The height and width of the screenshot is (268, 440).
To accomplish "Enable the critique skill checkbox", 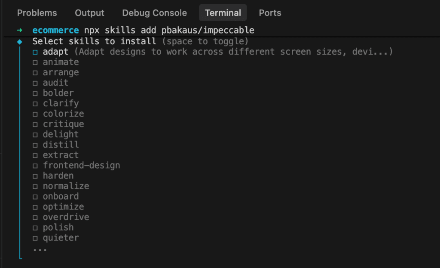I will click(35, 124).
